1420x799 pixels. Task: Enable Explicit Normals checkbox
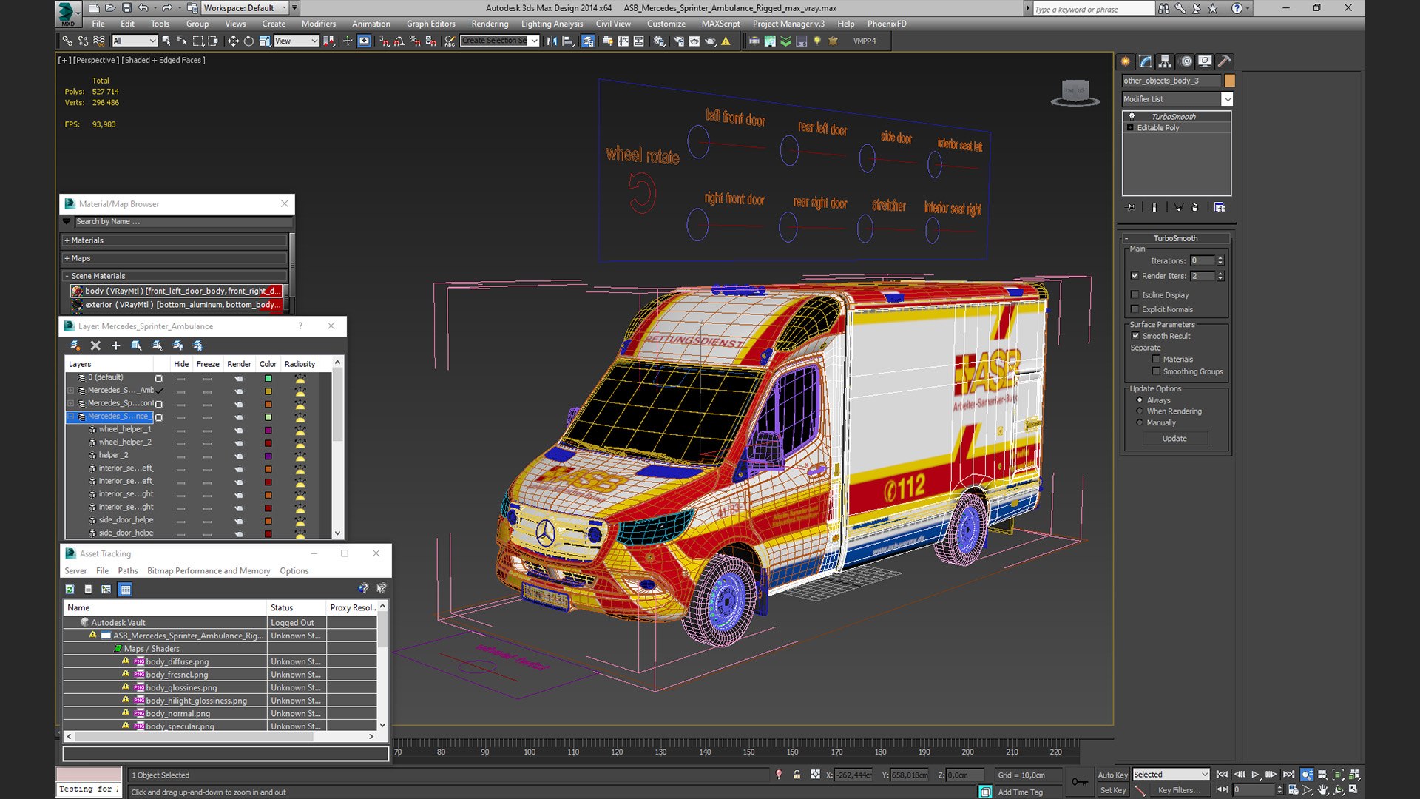pos(1135,309)
